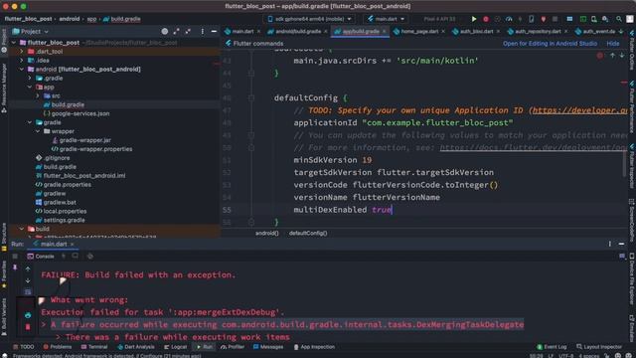The height and width of the screenshot is (358, 636).
Task: Run the app with the green play button
Action: tap(474, 19)
